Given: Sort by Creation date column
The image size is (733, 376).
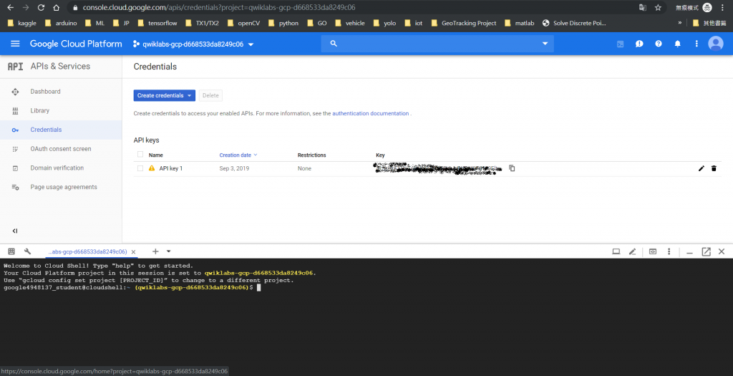Looking at the screenshot, I should point(238,155).
